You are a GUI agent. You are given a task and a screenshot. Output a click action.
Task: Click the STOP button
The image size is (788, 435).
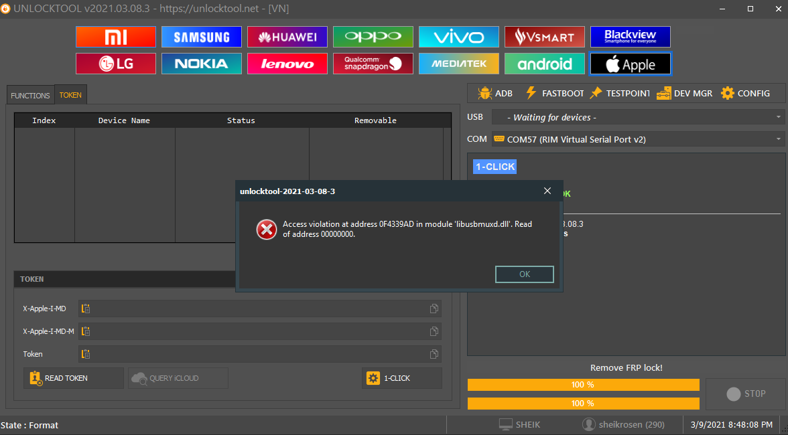point(745,394)
